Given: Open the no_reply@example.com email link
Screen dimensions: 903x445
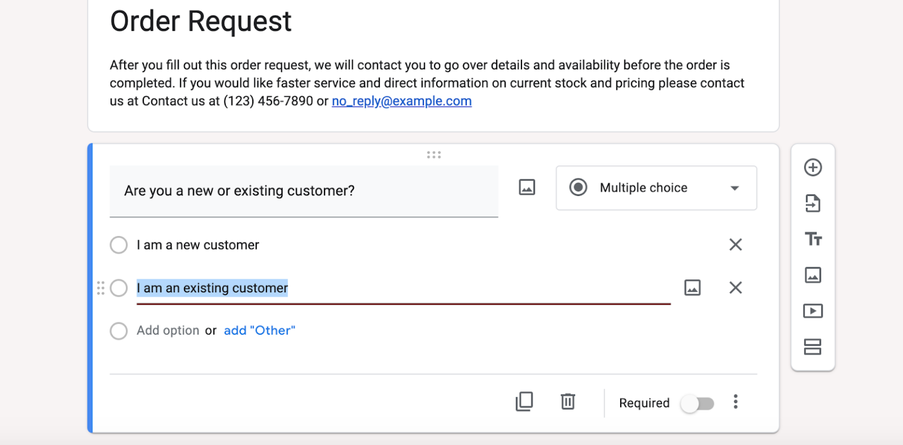Looking at the screenshot, I should pyautogui.click(x=402, y=100).
